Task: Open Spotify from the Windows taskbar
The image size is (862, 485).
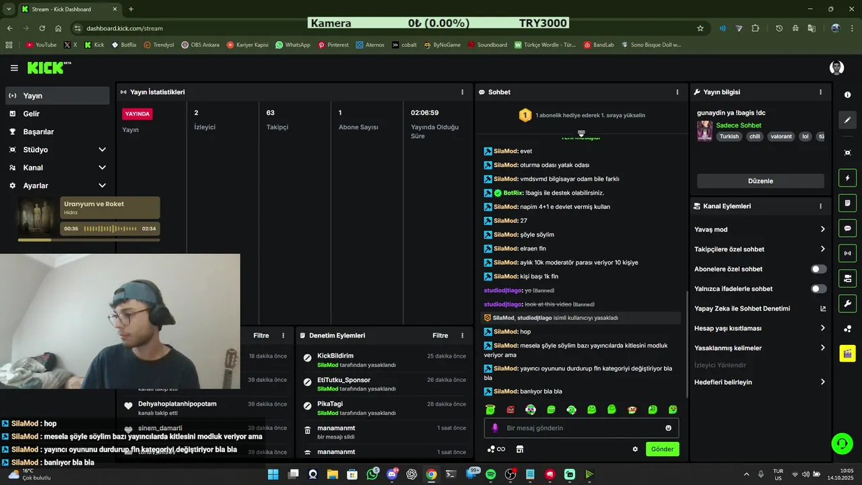Action: pos(490,474)
